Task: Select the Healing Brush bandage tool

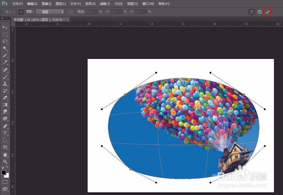Action: [5, 70]
